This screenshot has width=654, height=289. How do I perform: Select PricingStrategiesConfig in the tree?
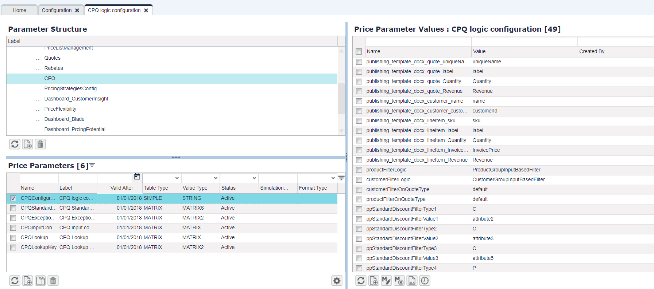coord(70,88)
